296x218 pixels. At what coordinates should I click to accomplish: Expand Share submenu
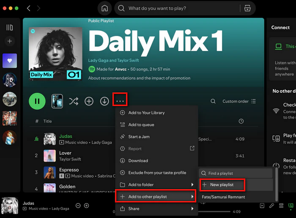click(157, 209)
